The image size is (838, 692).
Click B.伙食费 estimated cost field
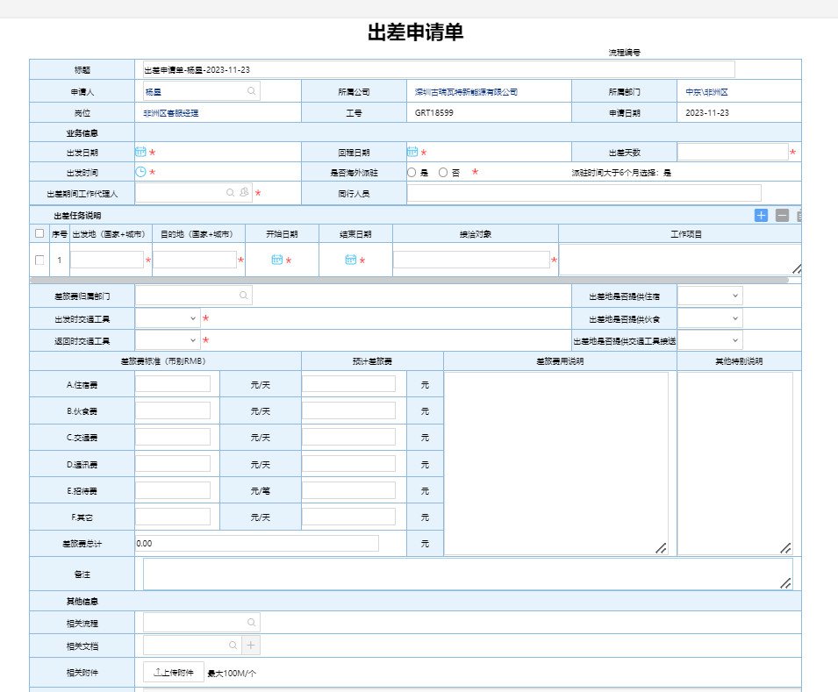(x=348, y=410)
